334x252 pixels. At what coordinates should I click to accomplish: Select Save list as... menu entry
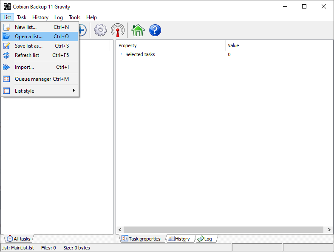coord(28,46)
